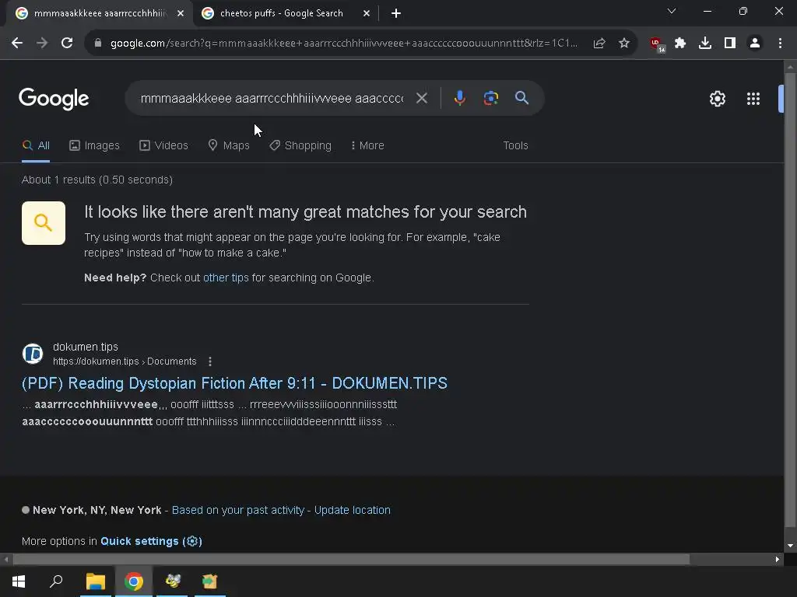Switch to the Shopping tab
This screenshot has width=797, height=597.
300,145
